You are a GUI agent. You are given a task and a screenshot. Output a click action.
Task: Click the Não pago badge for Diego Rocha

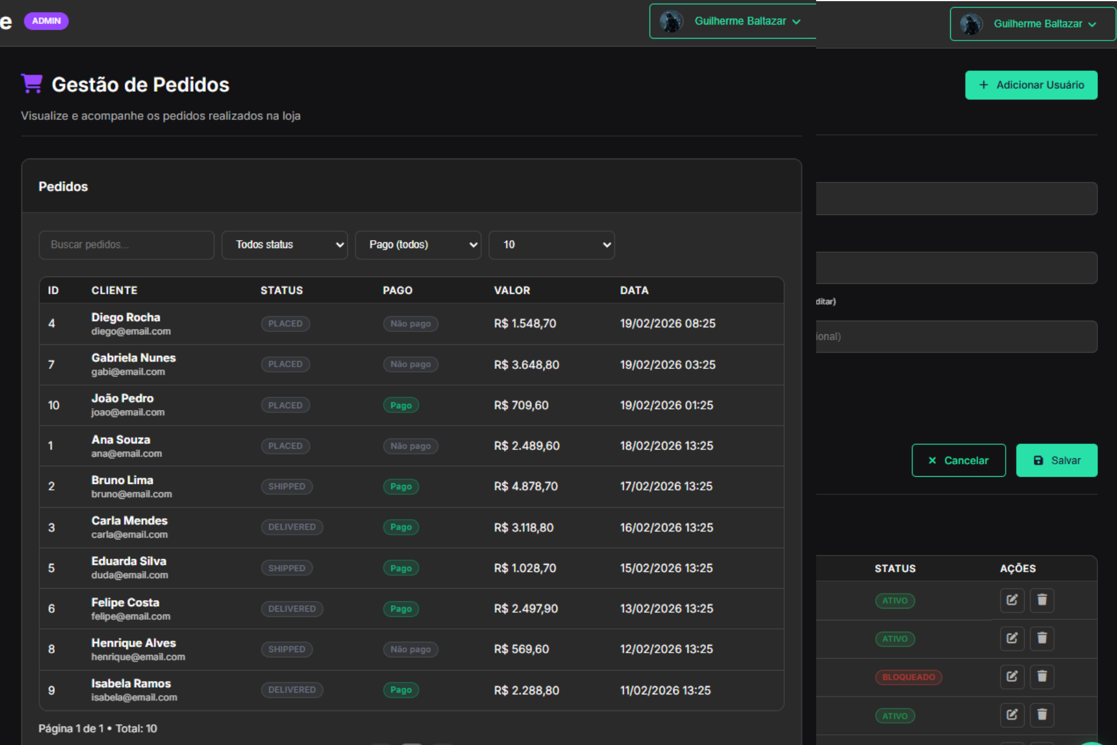[410, 324]
